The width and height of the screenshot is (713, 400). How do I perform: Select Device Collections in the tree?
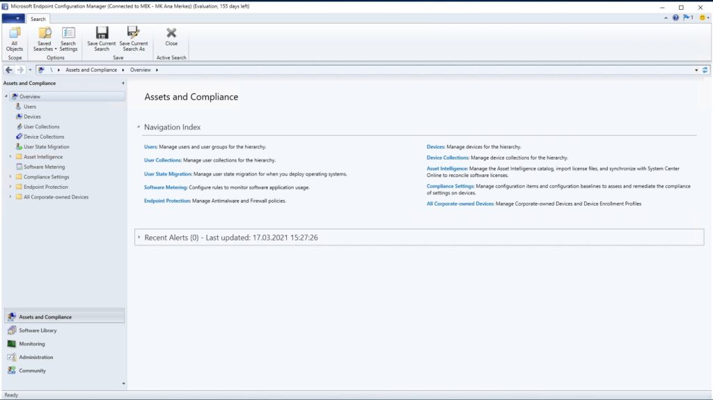click(x=43, y=137)
